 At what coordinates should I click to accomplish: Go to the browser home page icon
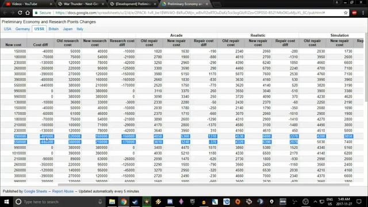pos(28,13)
